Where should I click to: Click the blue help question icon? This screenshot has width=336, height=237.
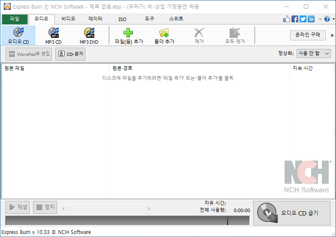[x=327, y=19]
